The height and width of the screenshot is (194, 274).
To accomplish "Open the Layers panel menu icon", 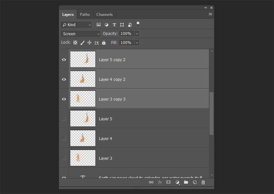I will tap(210, 14).
